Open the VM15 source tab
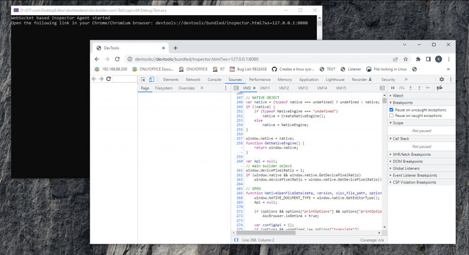The height and width of the screenshot is (255, 469). (x=341, y=88)
